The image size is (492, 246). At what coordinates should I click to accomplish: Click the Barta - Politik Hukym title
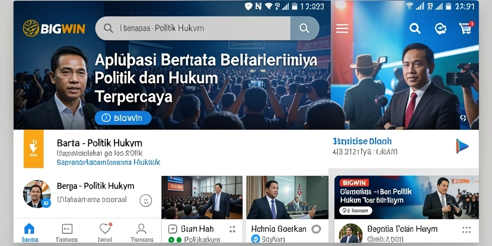99,143
